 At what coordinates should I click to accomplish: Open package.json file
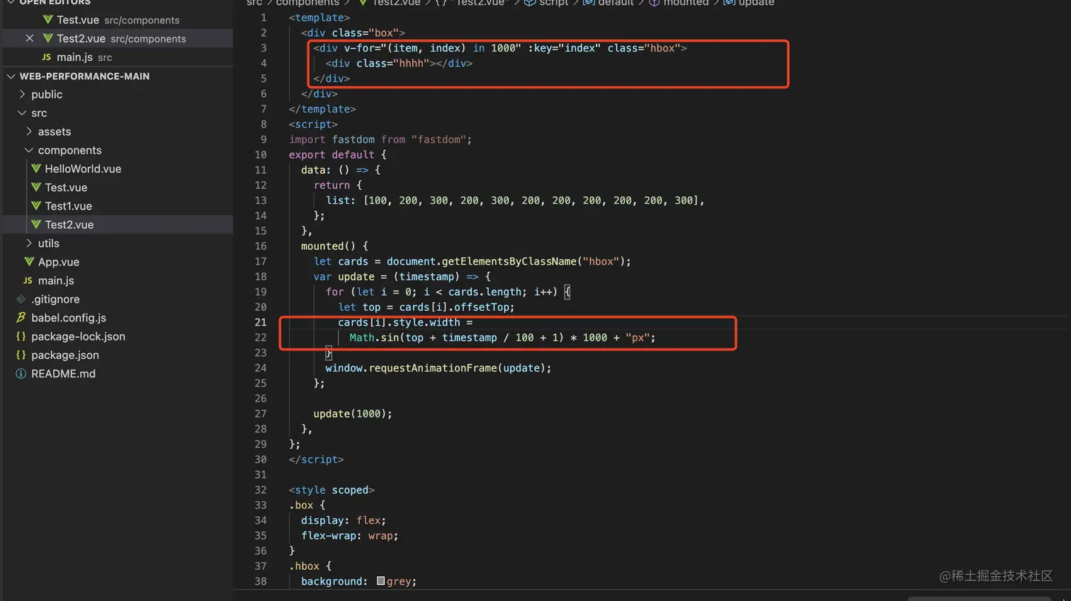click(x=65, y=355)
